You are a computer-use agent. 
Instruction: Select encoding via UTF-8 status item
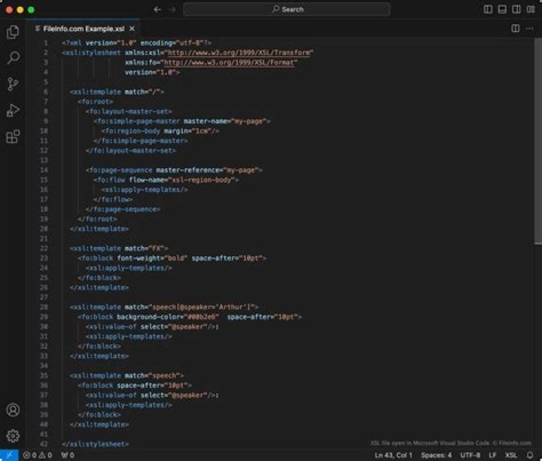pos(470,455)
